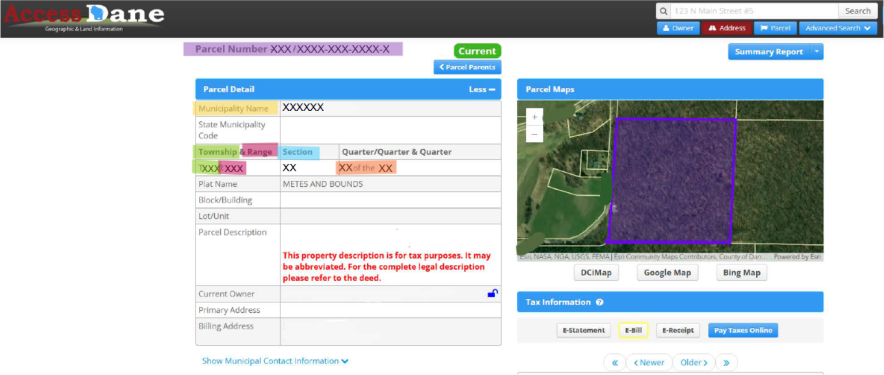The image size is (884, 375).
Task: Zoom out on the parcel map
Action: 534,134
